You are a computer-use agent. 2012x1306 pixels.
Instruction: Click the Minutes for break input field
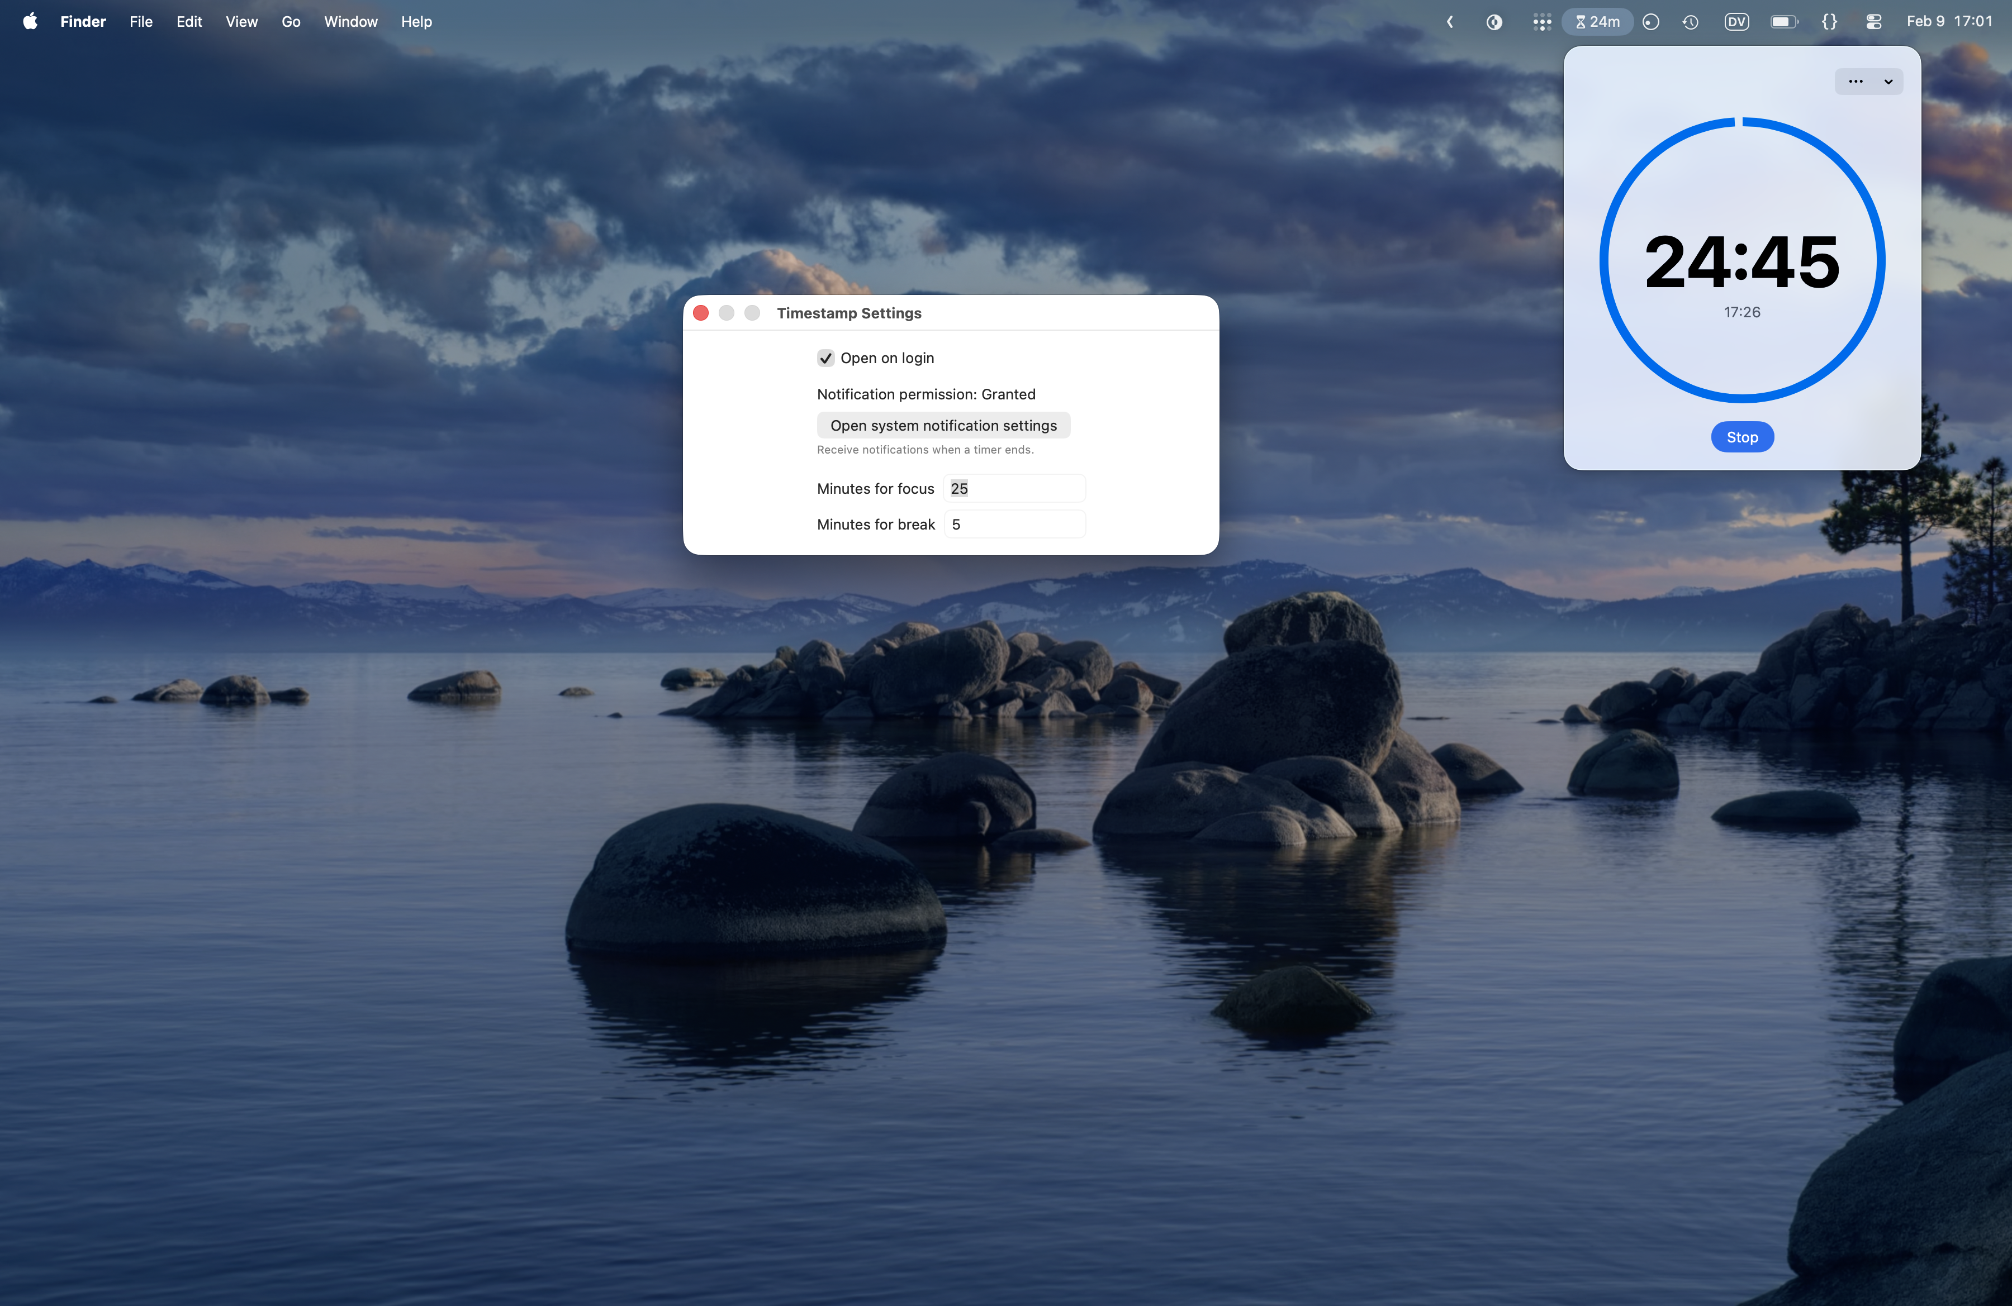(1014, 524)
